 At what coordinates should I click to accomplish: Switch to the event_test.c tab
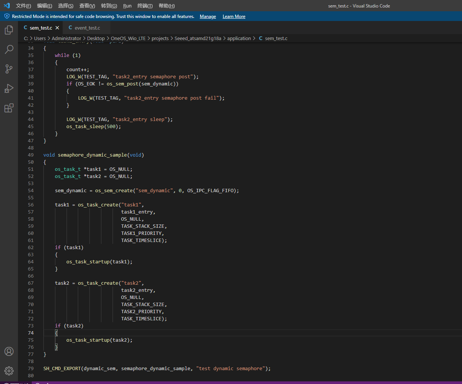87,28
